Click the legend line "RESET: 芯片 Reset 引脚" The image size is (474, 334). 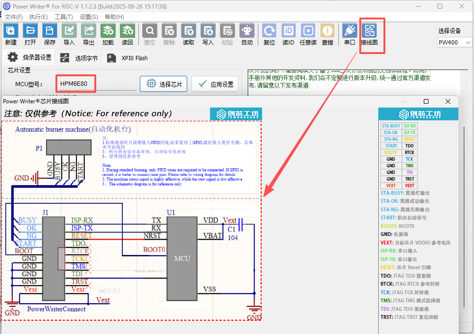coord(406,268)
